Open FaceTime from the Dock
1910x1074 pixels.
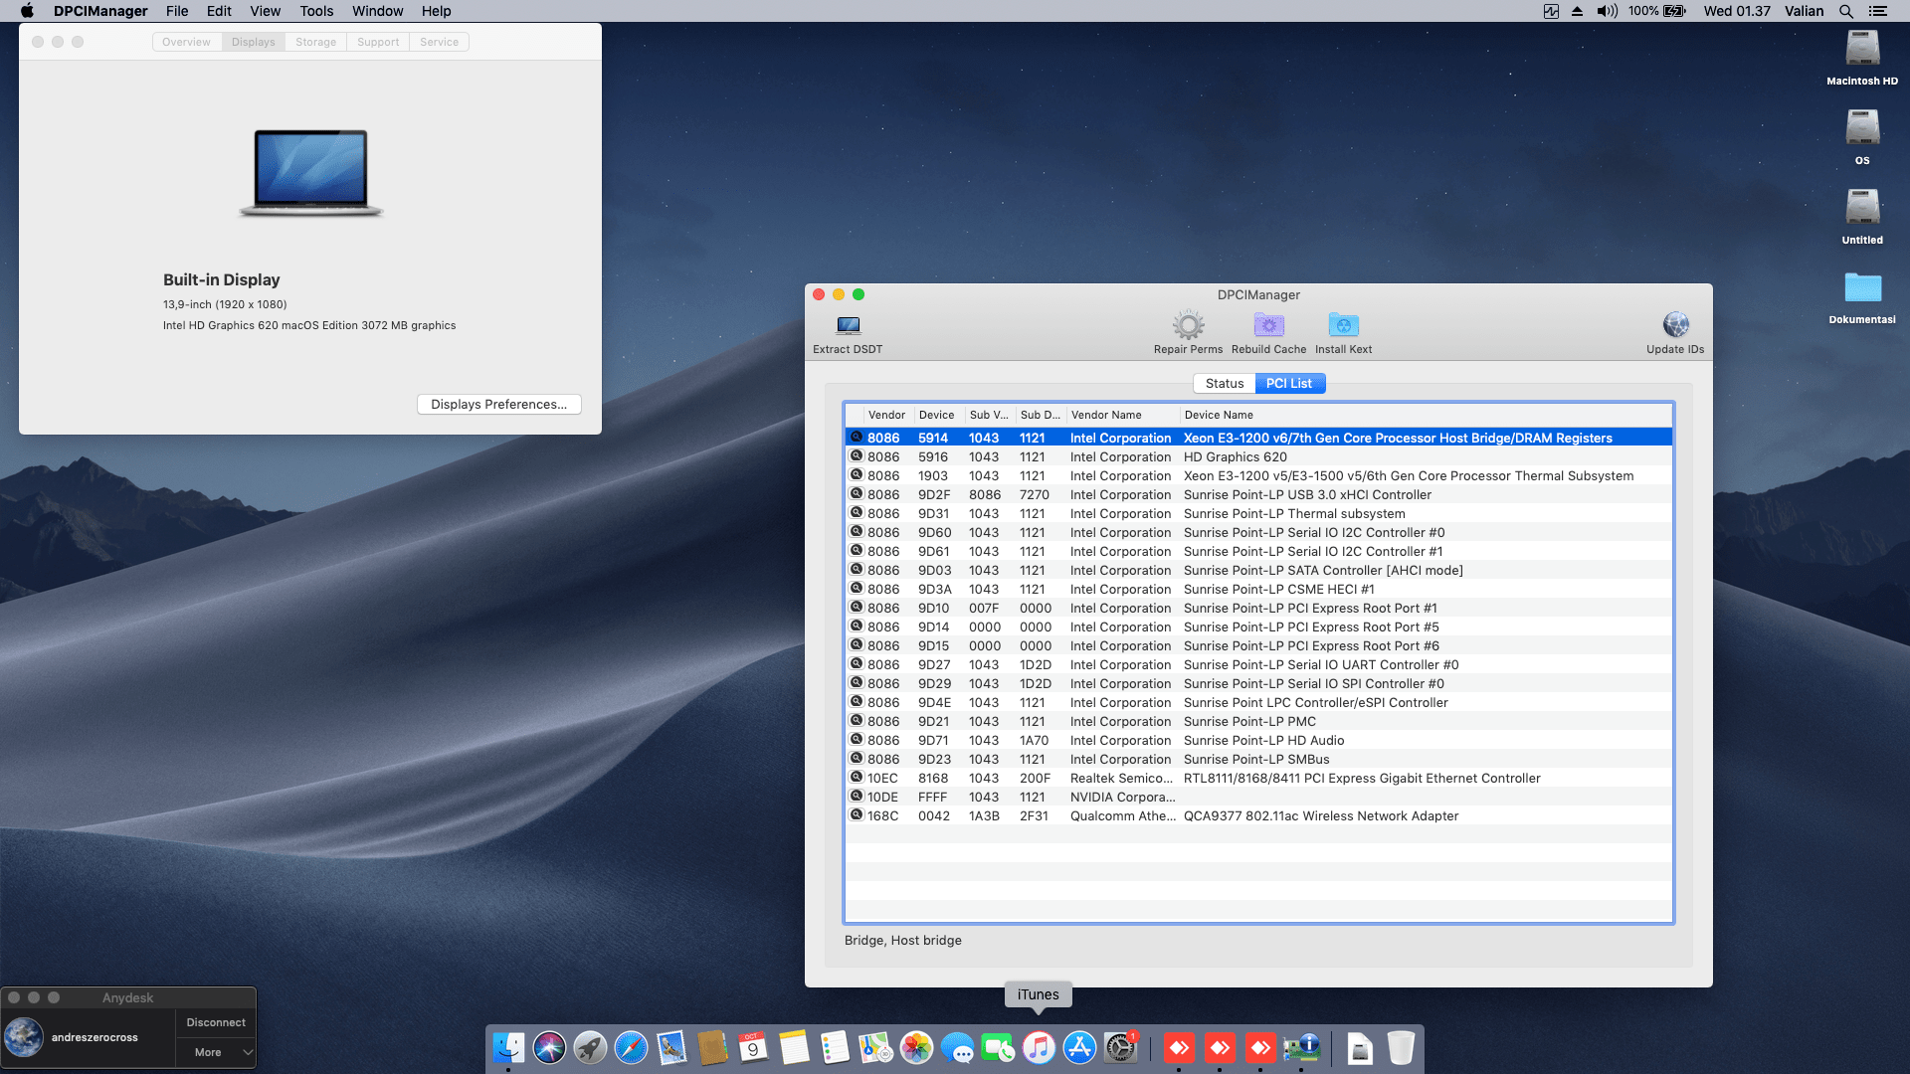pos(998,1047)
